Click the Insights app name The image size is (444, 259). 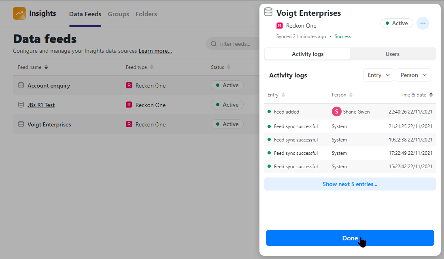point(42,13)
